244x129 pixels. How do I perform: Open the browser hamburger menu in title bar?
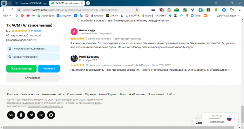pyautogui.click(x=216, y=3)
